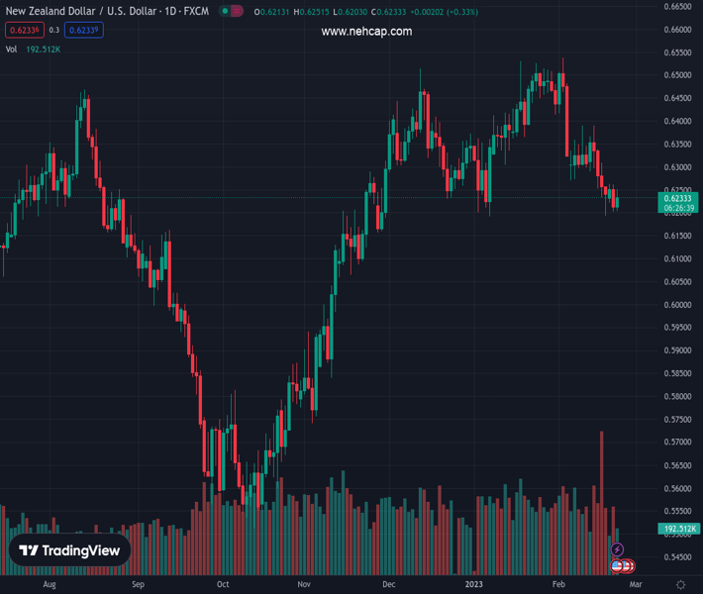This screenshot has height=594, width=703.
Task: Click the 0.60000 level on price scale
Action: pyautogui.click(x=677, y=304)
